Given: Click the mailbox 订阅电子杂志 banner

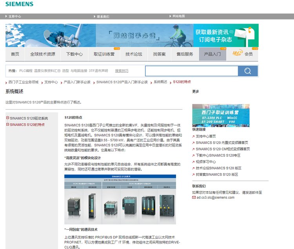Looking at the screenshot, I should coord(226,35).
